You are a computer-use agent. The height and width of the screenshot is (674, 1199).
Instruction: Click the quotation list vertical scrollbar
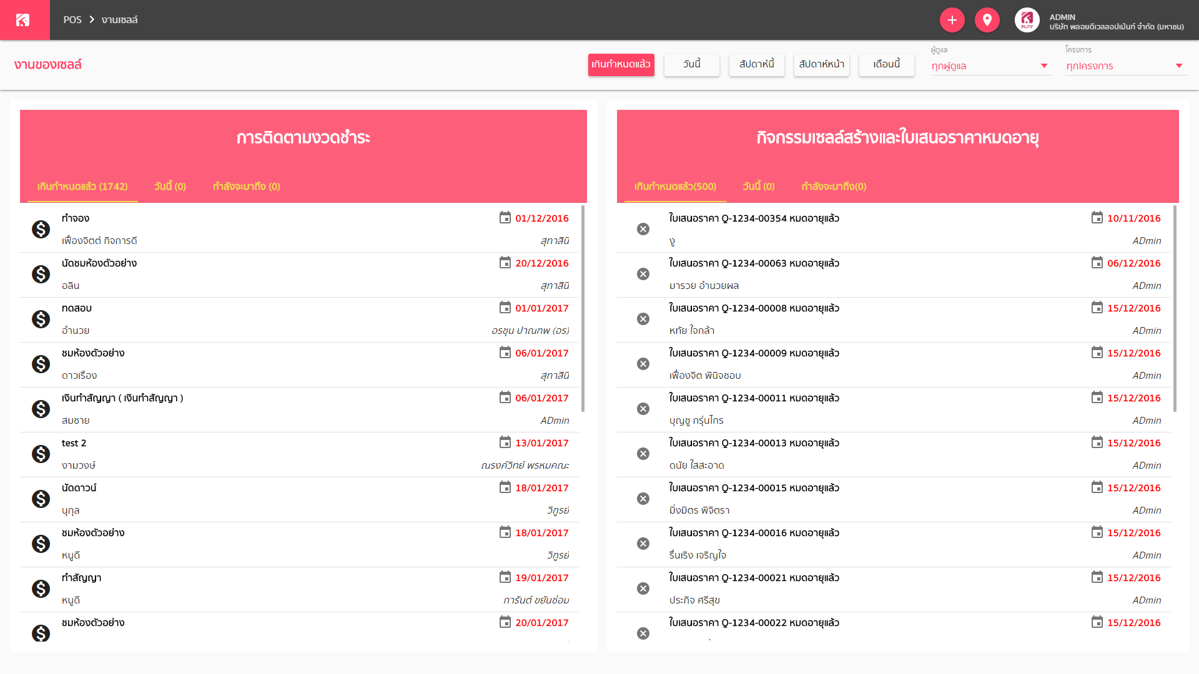1175,308
